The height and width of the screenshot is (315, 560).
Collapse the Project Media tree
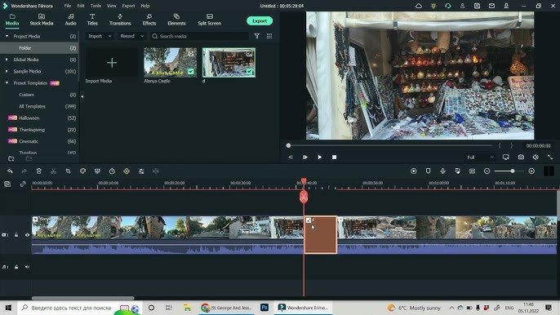(x=7, y=36)
